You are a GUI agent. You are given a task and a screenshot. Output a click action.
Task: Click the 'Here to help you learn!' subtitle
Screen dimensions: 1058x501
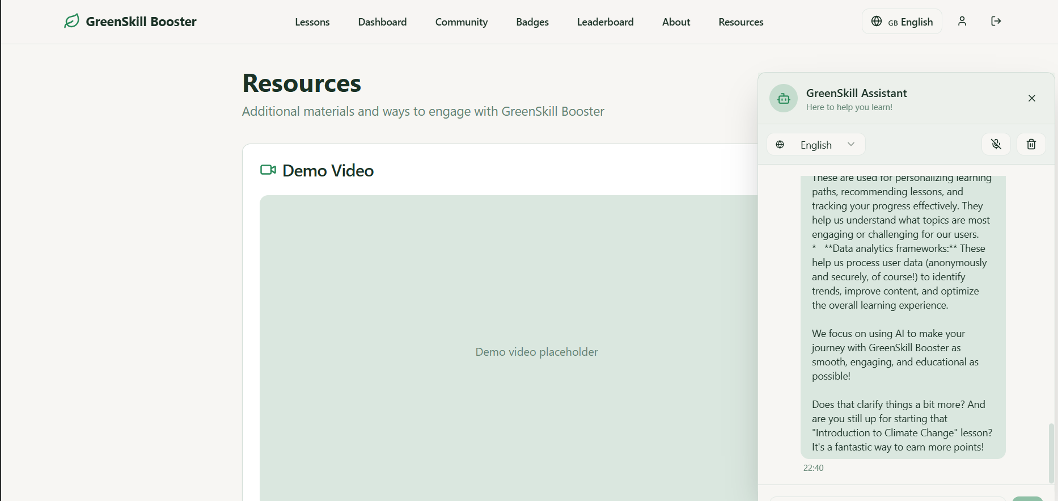(x=849, y=107)
